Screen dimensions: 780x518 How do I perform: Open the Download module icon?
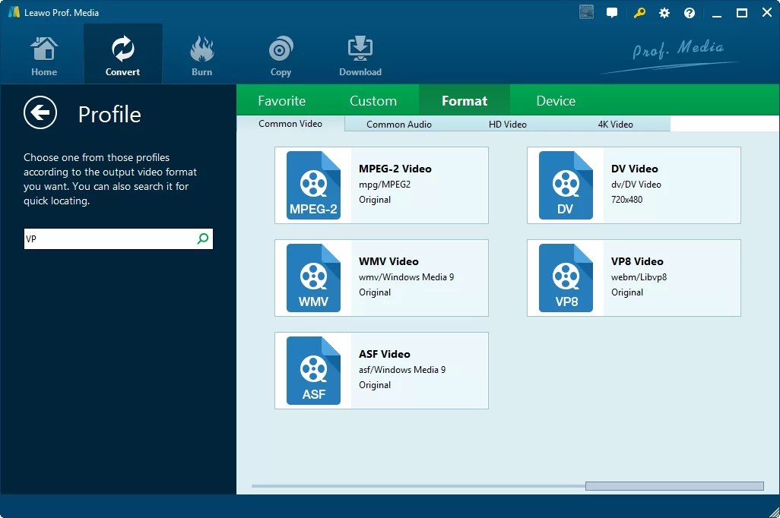[x=359, y=53]
